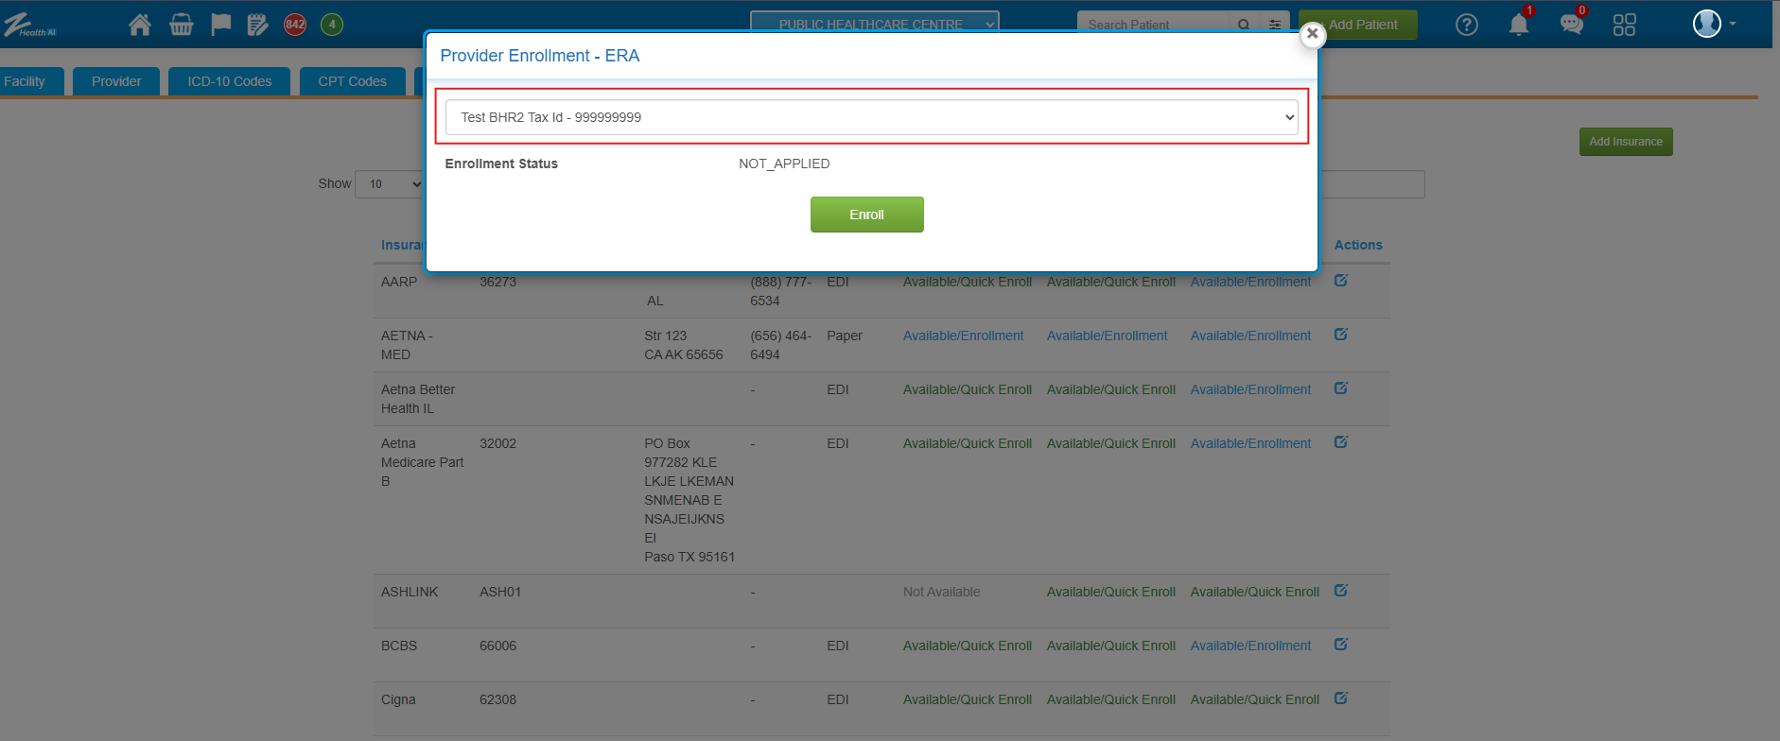Screen dimensions: 1780x741
Task: Expand the Public Healthcare Centre selector
Action: tap(874, 21)
